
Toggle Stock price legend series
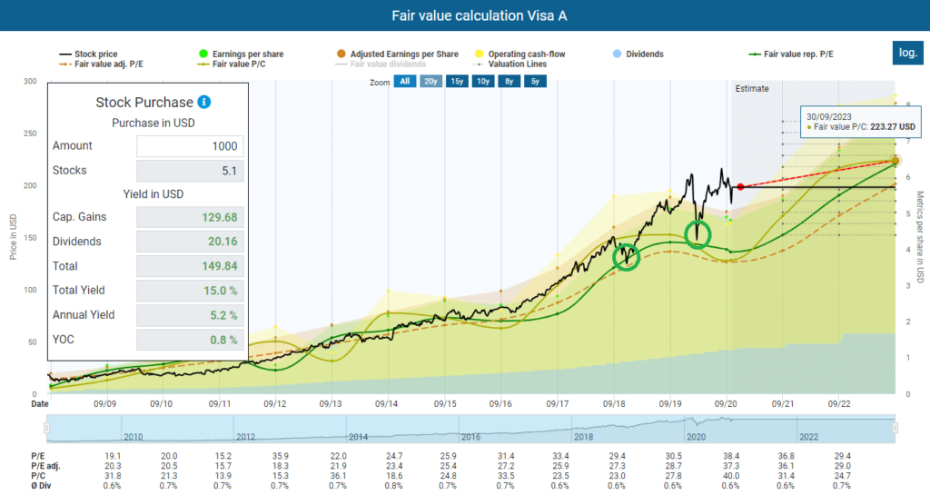pos(88,54)
